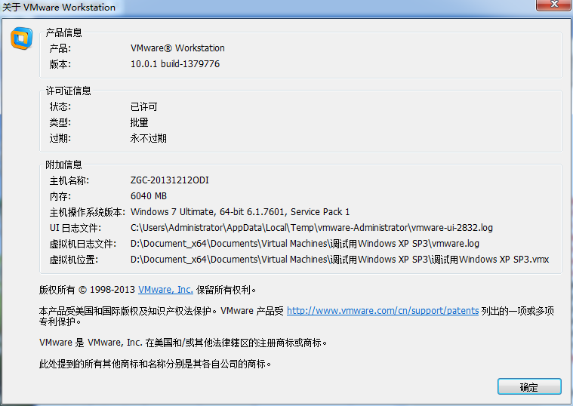
Task: Click the 虚拟机日志文件 label
Action: [x=83, y=244]
